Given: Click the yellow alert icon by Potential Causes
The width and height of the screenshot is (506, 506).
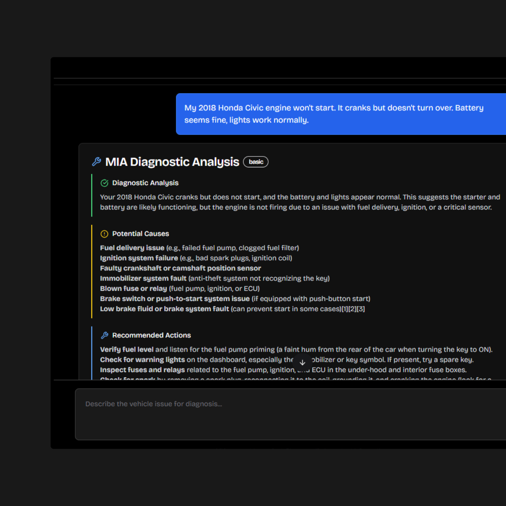Looking at the screenshot, I should (105, 234).
